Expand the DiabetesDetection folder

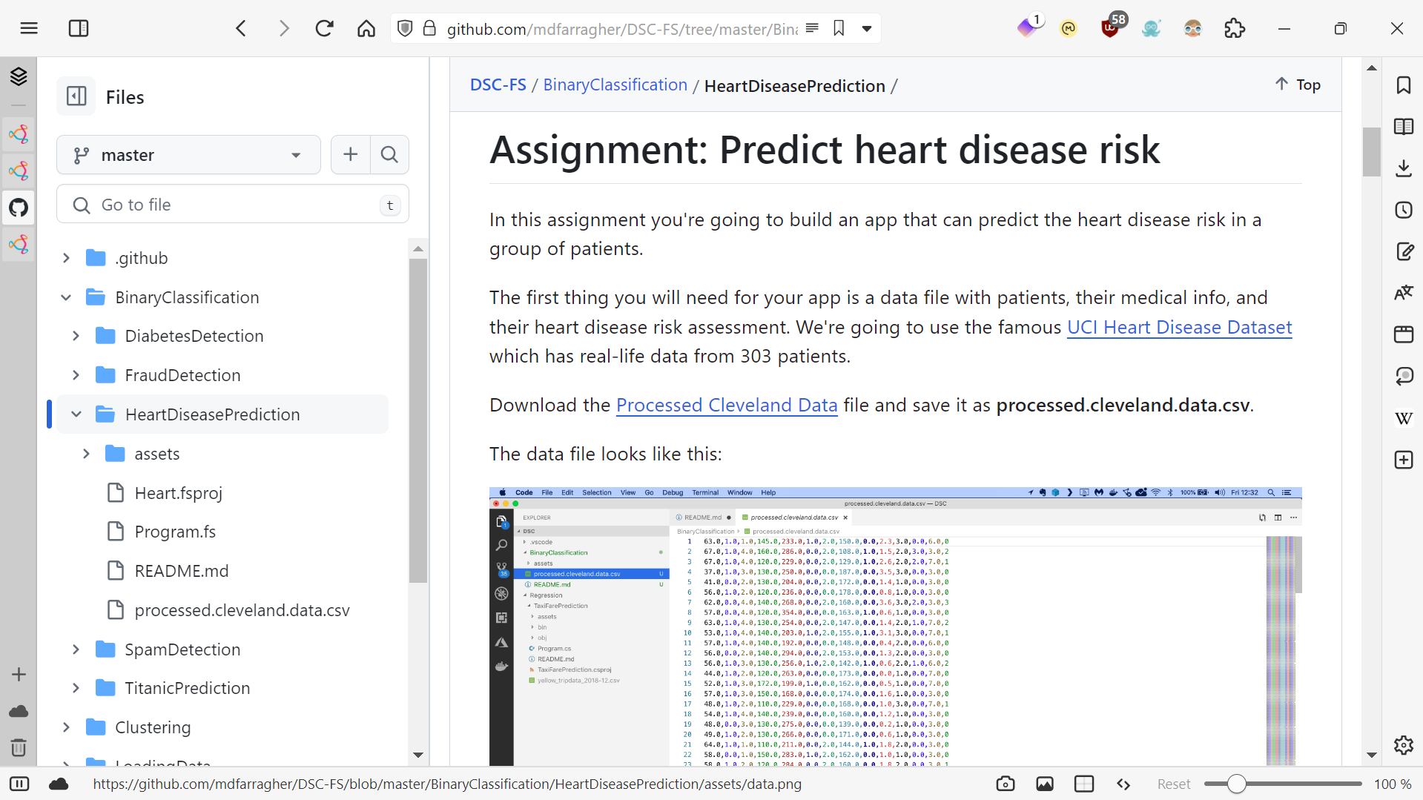coord(76,336)
